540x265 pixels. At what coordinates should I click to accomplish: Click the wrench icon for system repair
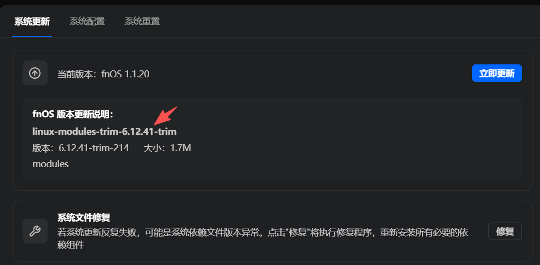[35, 231]
